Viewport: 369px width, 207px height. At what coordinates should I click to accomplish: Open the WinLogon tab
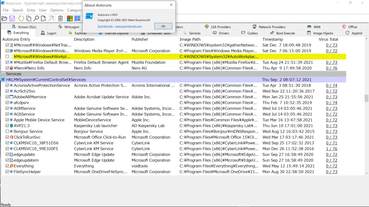tap(69, 27)
